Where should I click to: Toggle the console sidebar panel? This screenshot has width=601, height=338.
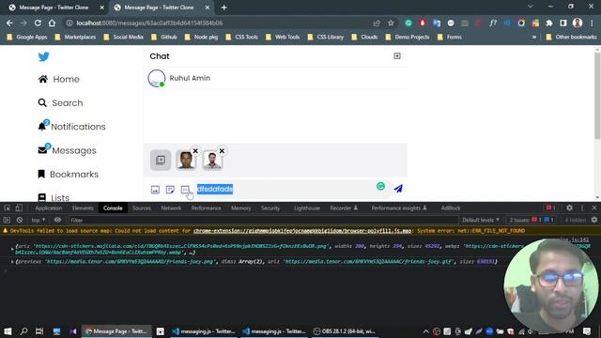tap(7, 220)
